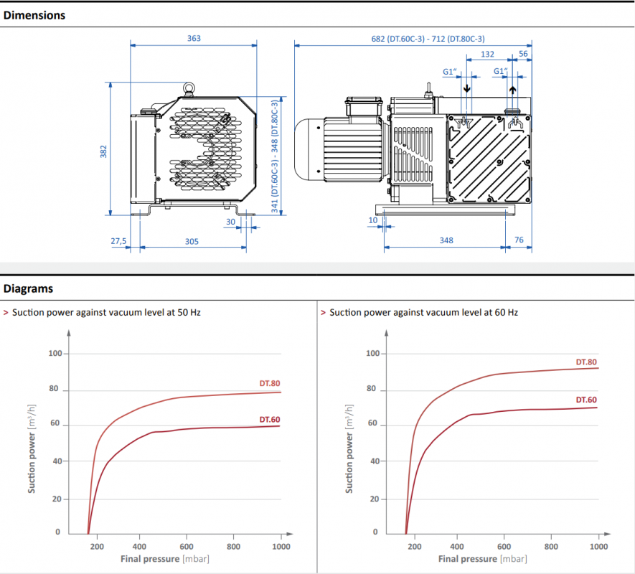Click the DT.80 curve label in the 50 Hz chart
This screenshot has width=635, height=574.
[x=270, y=383]
